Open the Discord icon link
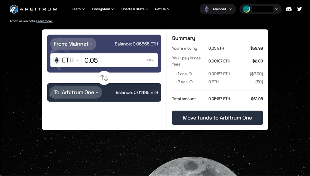The image size is (310, 176). (289, 9)
